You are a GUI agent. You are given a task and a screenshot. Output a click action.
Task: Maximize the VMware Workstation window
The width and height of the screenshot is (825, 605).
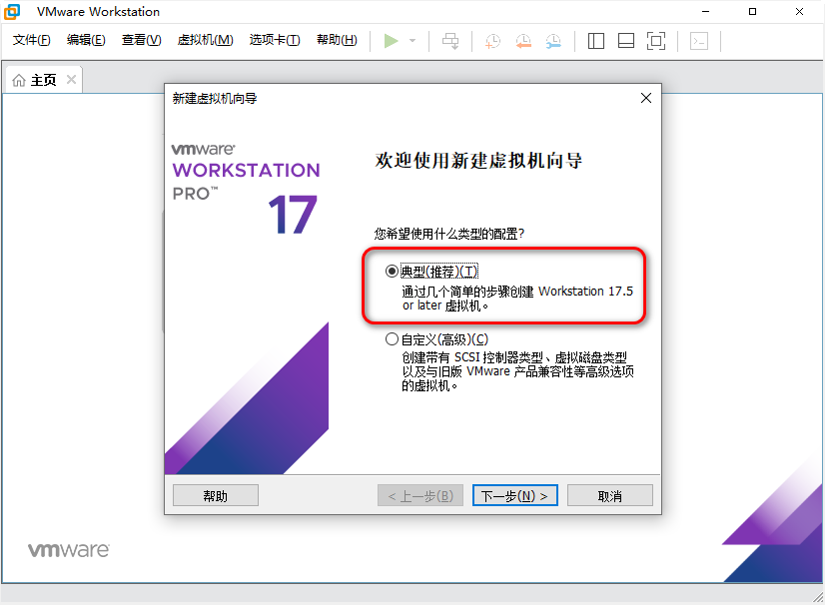[752, 12]
